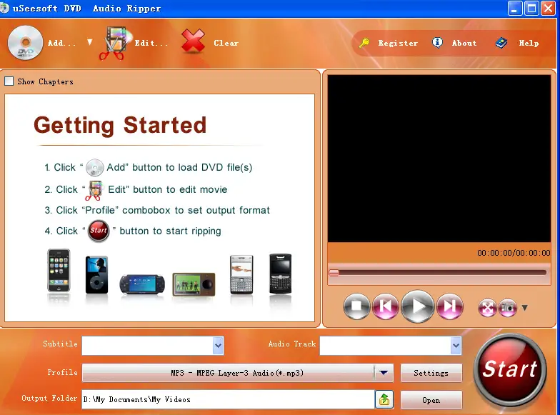Click the black video preview area
This screenshot has width=560, height=415.
click(x=439, y=159)
